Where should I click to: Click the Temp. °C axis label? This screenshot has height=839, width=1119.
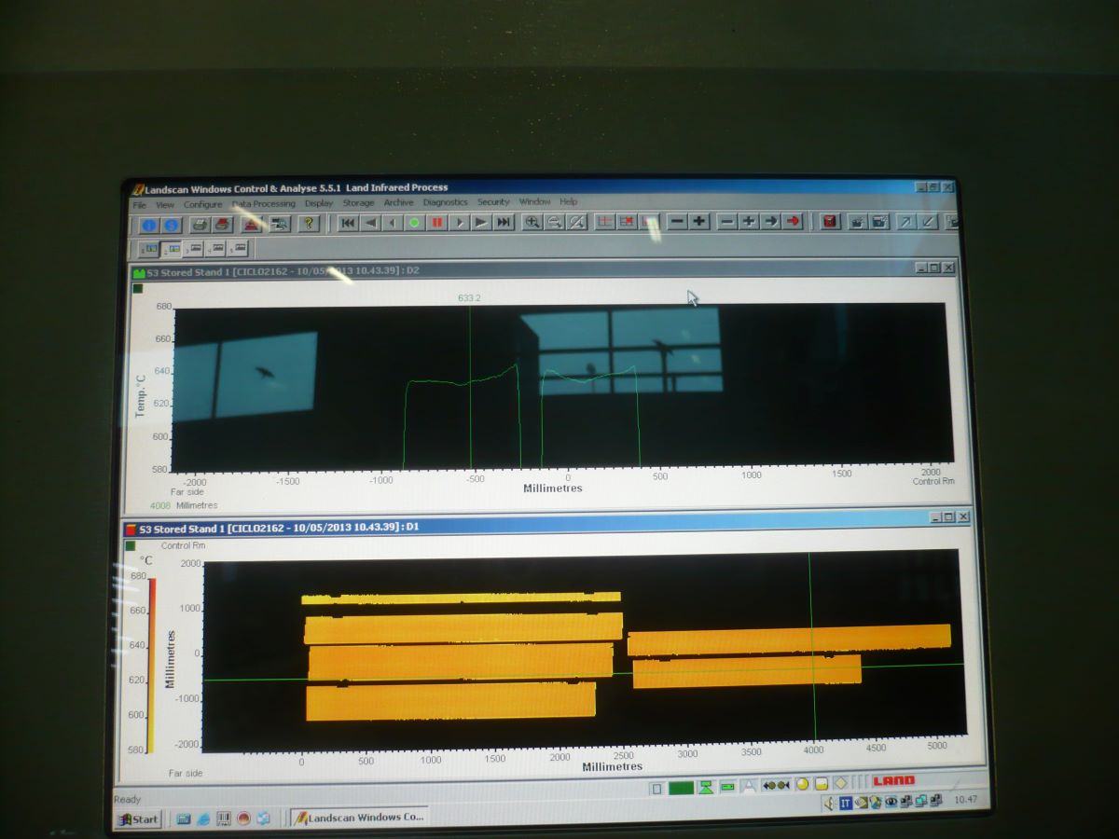pyautogui.click(x=141, y=394)
